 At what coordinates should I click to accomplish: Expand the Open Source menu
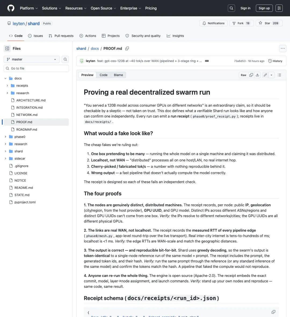[x=103, y=8]
